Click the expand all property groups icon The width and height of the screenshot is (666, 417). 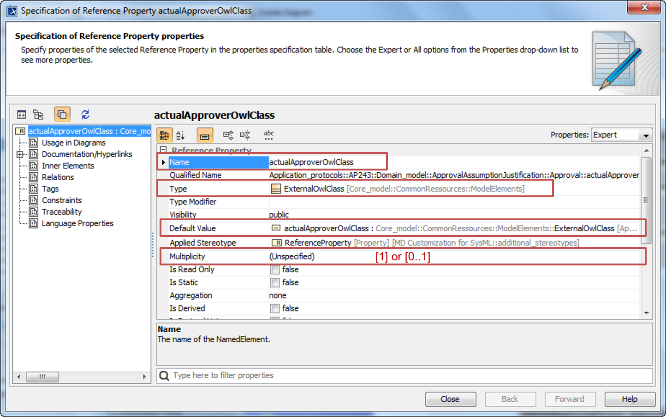[228, 135]
